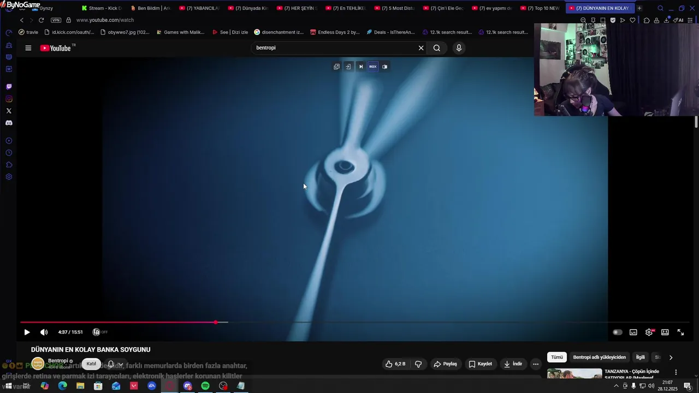Download the video using İndir button
The image size is (699, 393).
(513, 364)
